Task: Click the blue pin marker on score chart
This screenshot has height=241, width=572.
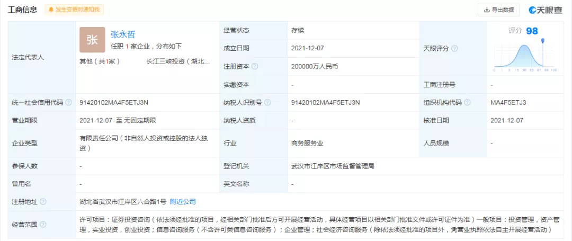Action: (x=543, y=41)
